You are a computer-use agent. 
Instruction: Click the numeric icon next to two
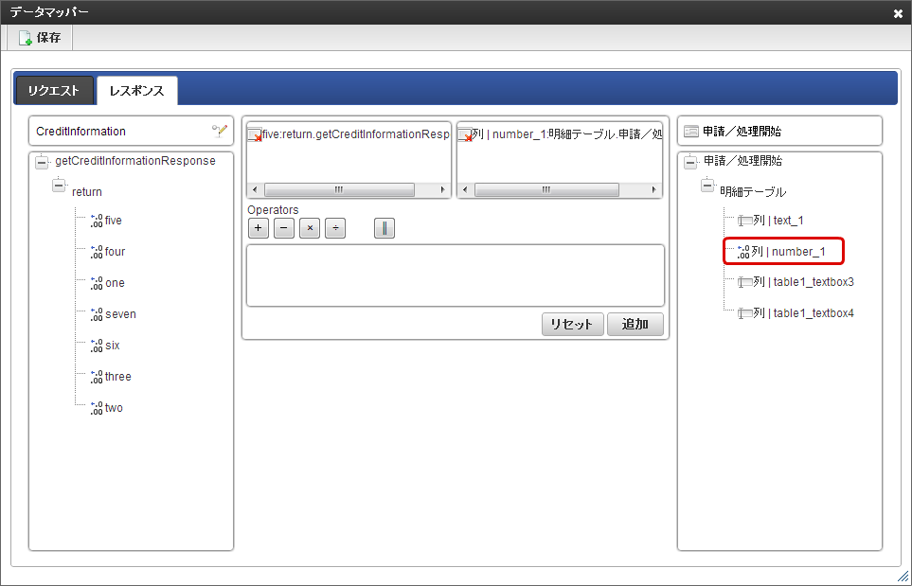pos(97,408)
